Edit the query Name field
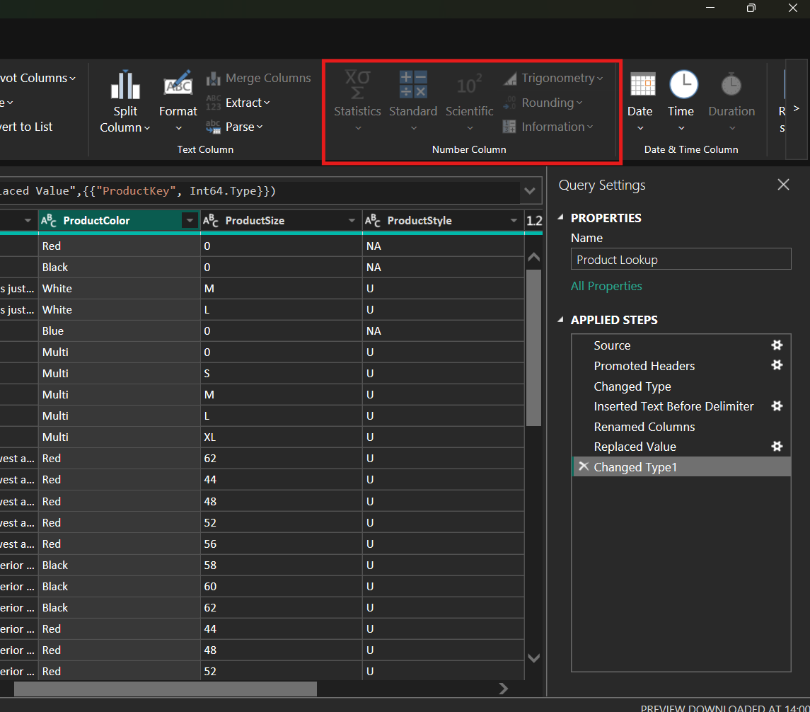Screen dimensions: 810x712 pyautogui.click(x=681, y=259)
